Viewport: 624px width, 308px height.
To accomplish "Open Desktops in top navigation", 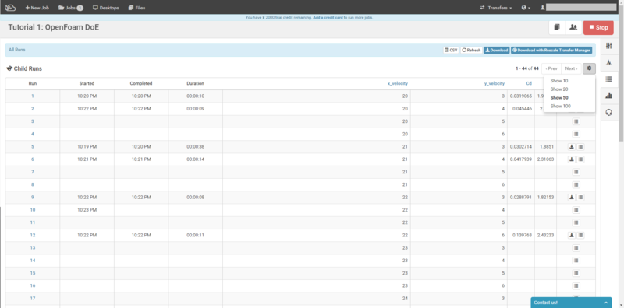I will [x=106, y=8].
